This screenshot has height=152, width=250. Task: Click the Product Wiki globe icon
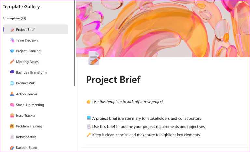[12, 83]
